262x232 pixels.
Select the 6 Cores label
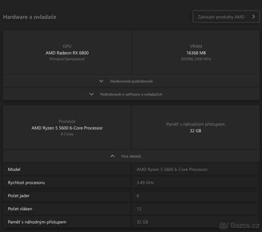point(67,134)
